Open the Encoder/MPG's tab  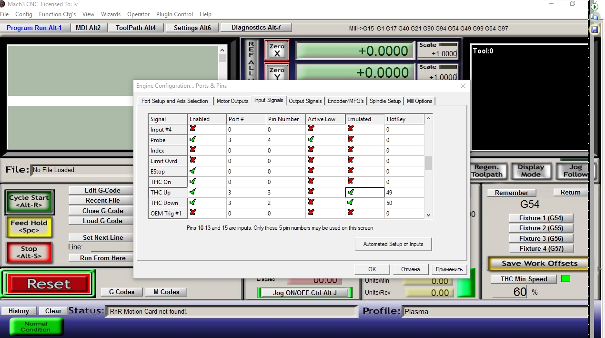[x=346, y=101]
